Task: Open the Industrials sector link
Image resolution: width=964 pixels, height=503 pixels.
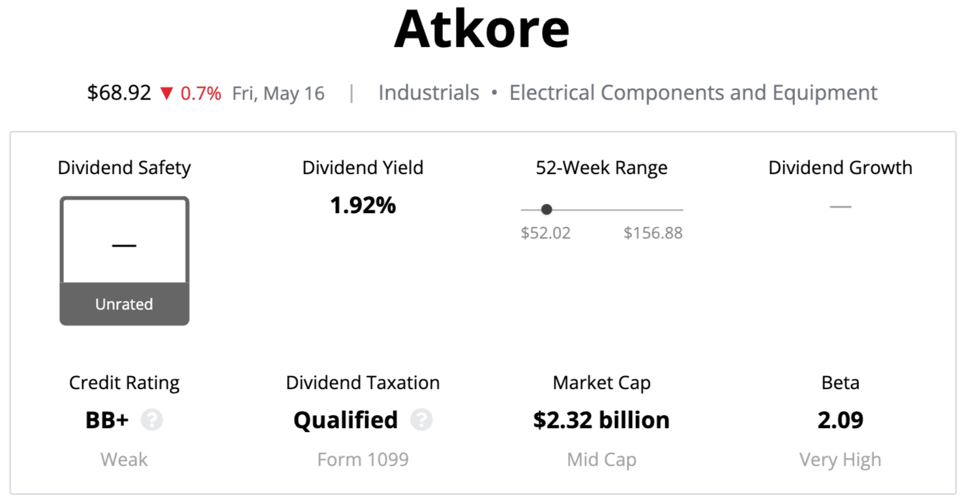Action: click(x=429, y=93)
